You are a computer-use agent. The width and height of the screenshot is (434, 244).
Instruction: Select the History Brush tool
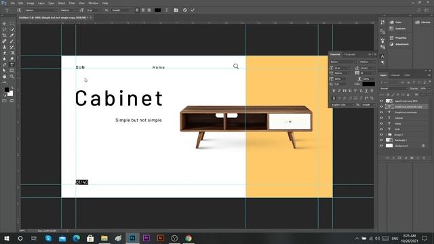(12, 47)
